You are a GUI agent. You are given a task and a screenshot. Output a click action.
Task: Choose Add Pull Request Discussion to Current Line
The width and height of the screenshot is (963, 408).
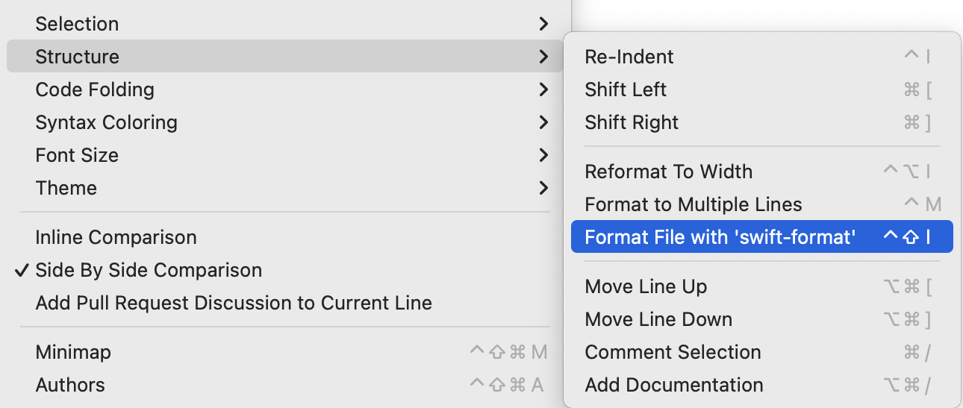point(234,303)
